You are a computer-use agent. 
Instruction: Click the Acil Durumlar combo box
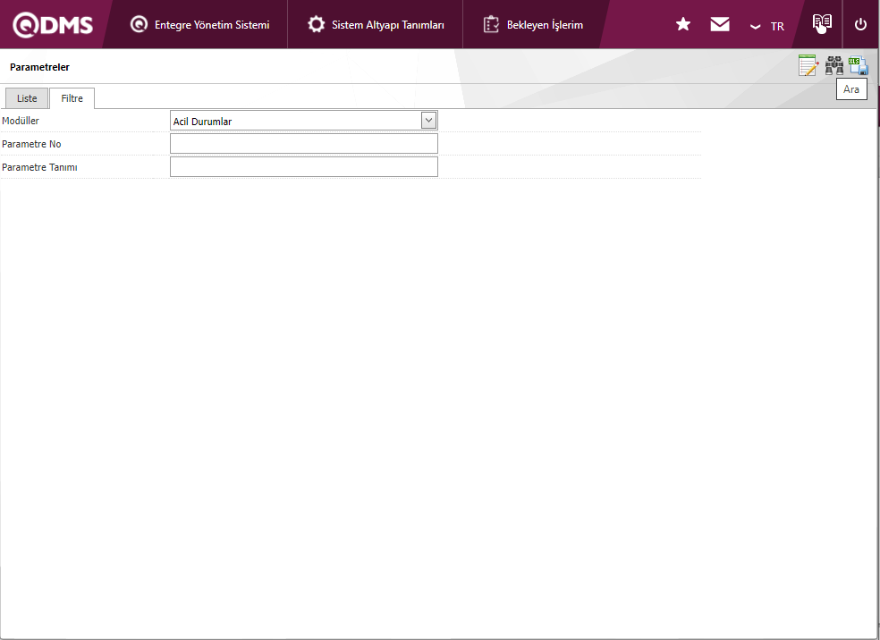[304, 121]
